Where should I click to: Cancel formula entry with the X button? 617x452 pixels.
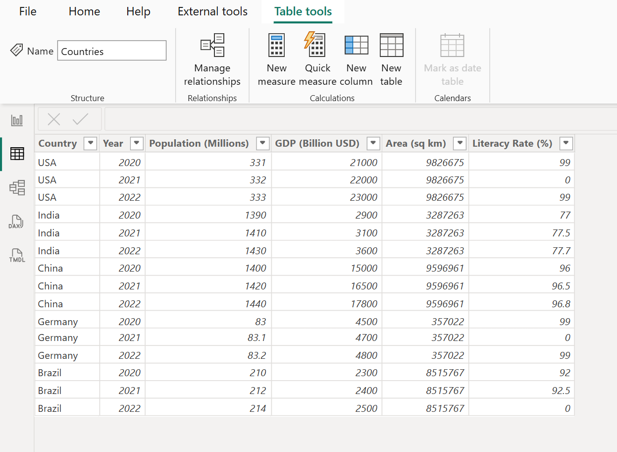click(x=54, y=119)
